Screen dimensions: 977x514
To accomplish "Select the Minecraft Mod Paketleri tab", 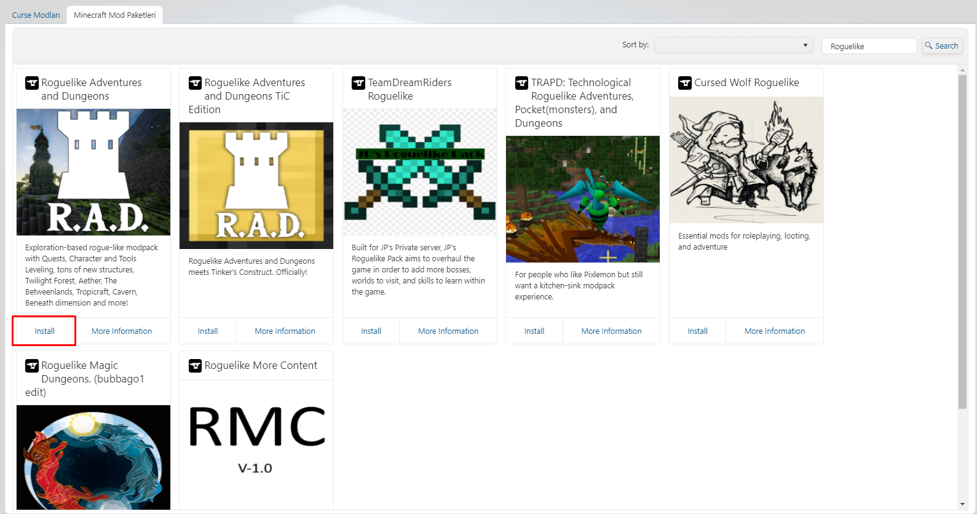I will (114, 15).
